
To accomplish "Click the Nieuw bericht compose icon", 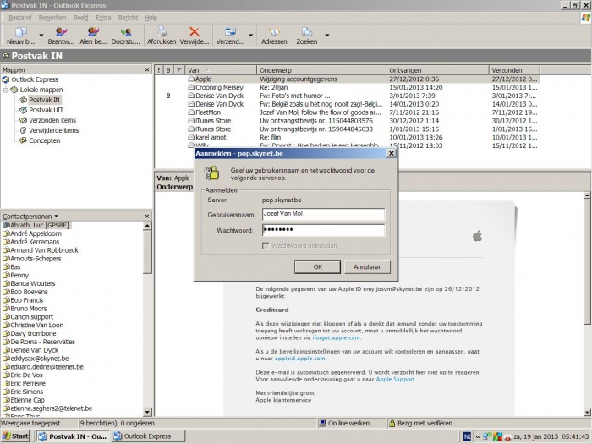I will click(x=19, y=32).
